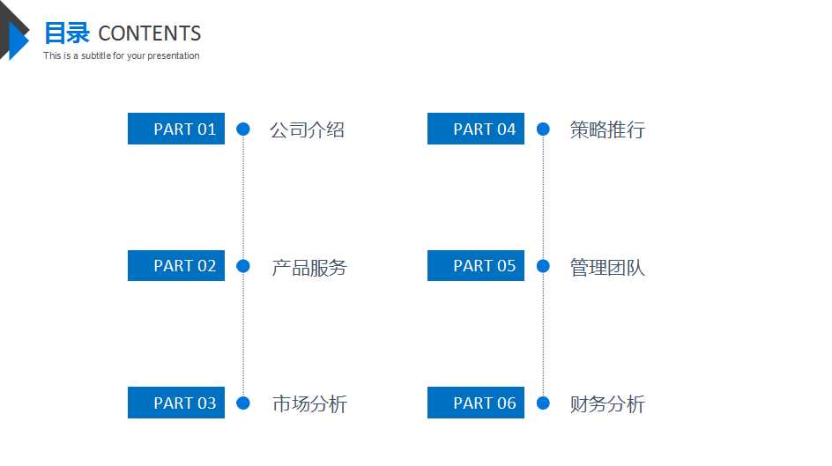Select the 市场分析 text
The width and height of the screenshot is (832, 466).
310,404
